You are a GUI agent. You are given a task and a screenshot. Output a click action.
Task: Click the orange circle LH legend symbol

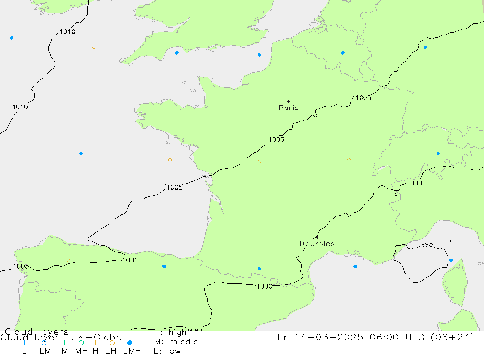tap(112, 343)
